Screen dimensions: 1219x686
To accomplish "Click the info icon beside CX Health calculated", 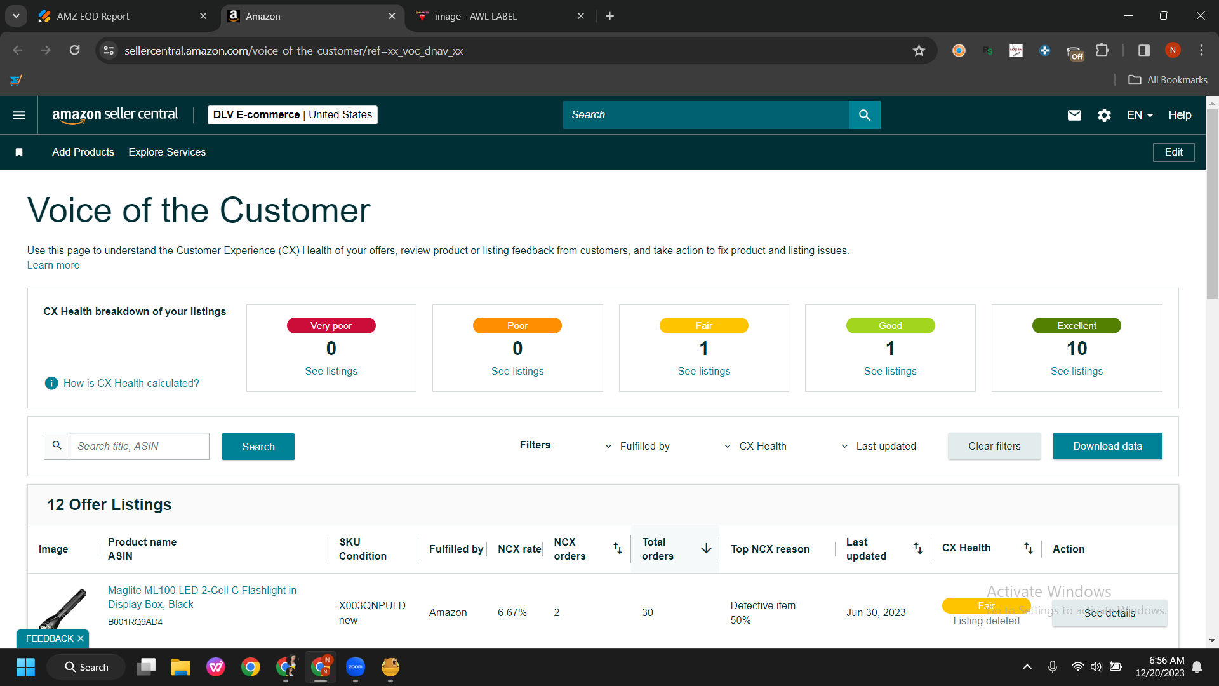I will (51, 383).
